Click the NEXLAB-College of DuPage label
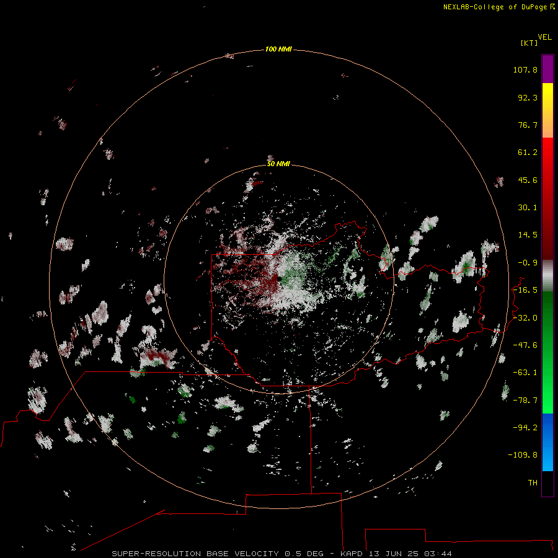 click(x=498, y=7)
